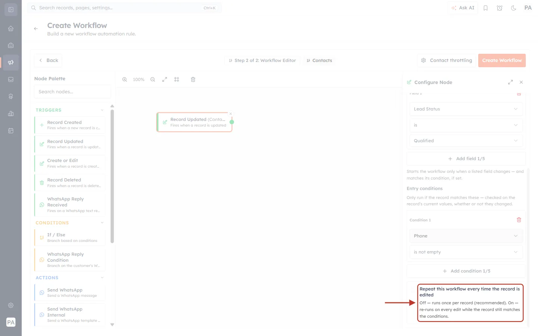Toggle the canvas grid icon

pyautogui.click(x=177, y=80)
